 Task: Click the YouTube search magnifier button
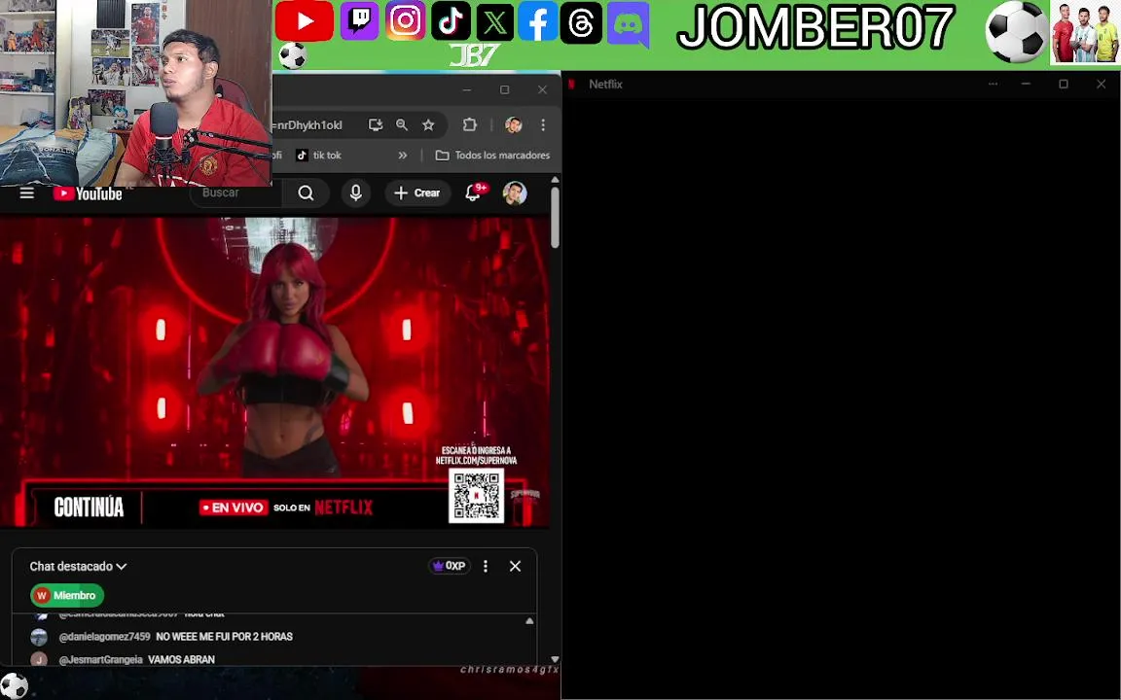(306, 192)
